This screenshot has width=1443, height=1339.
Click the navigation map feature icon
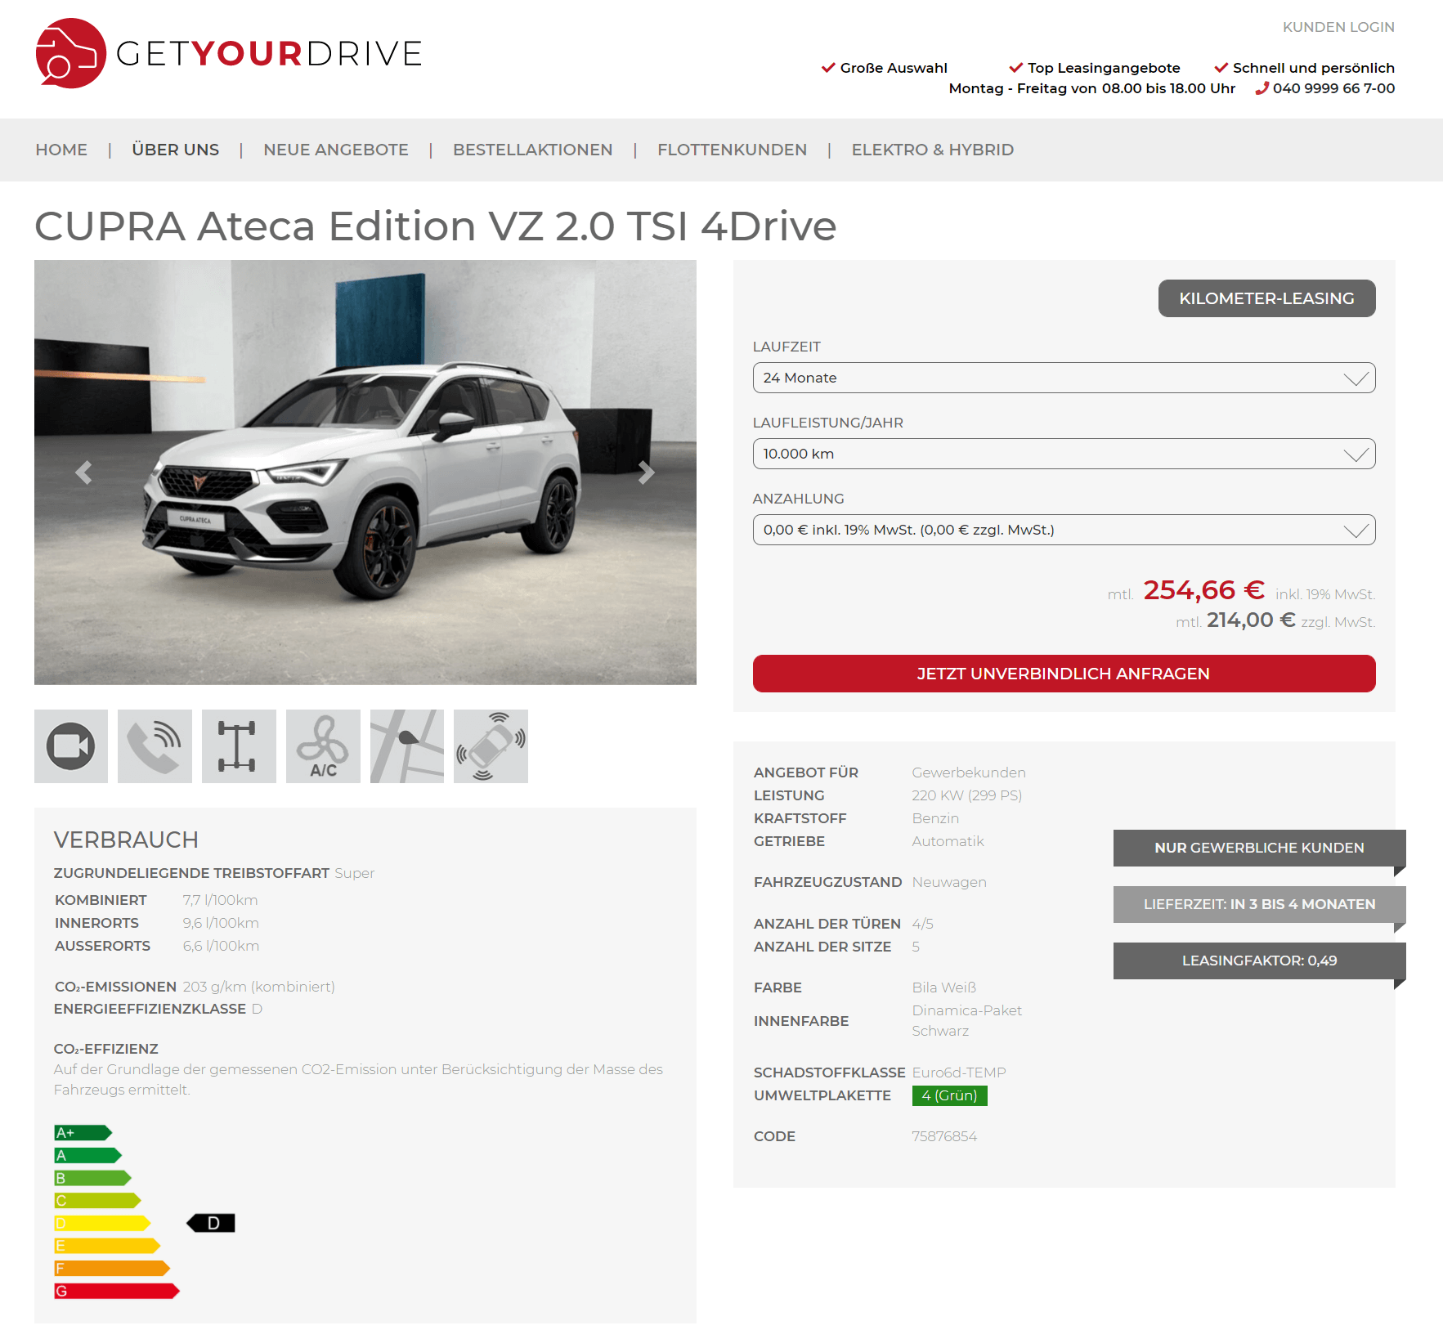pyautogui.click(x=407, y=746)
